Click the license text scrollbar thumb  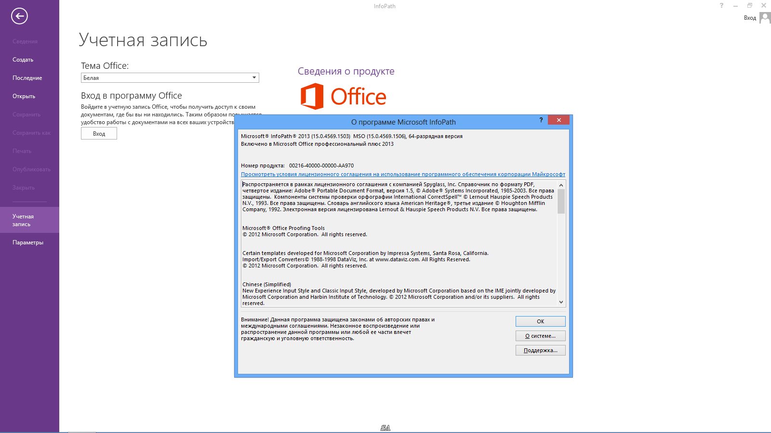coord(561,201)
